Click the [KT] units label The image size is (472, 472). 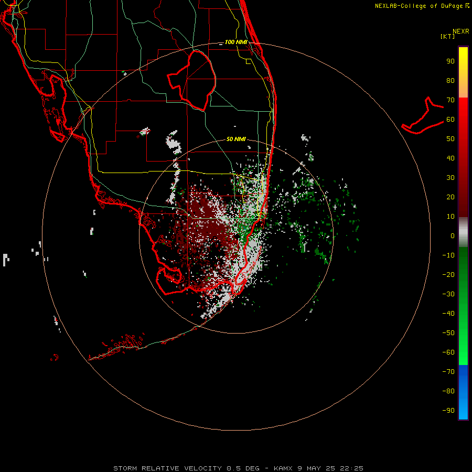coord(448,36)
